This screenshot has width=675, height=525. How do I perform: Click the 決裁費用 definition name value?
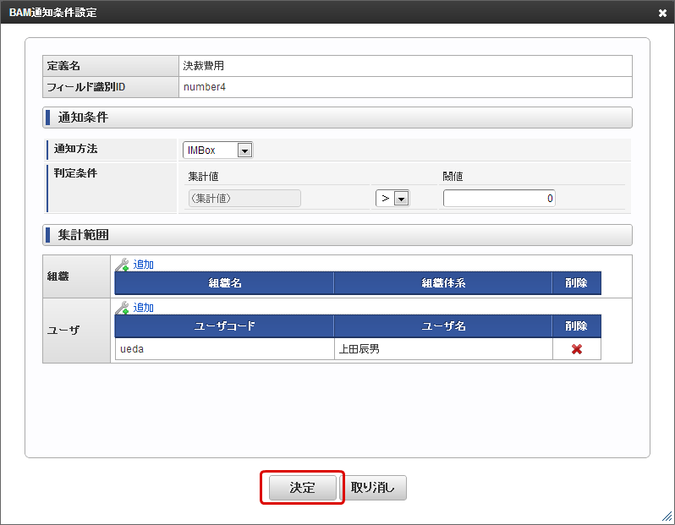(x=204, y=66)
